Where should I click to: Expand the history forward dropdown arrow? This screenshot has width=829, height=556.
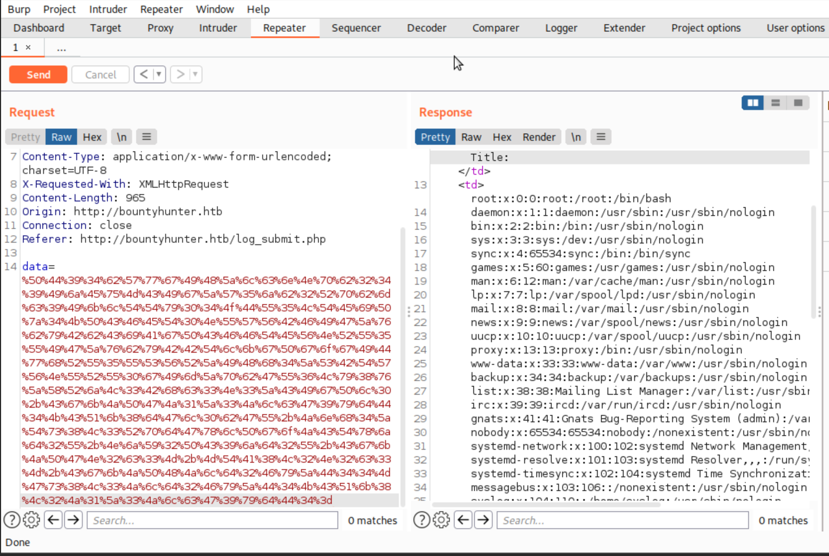[x=195, y=74]
